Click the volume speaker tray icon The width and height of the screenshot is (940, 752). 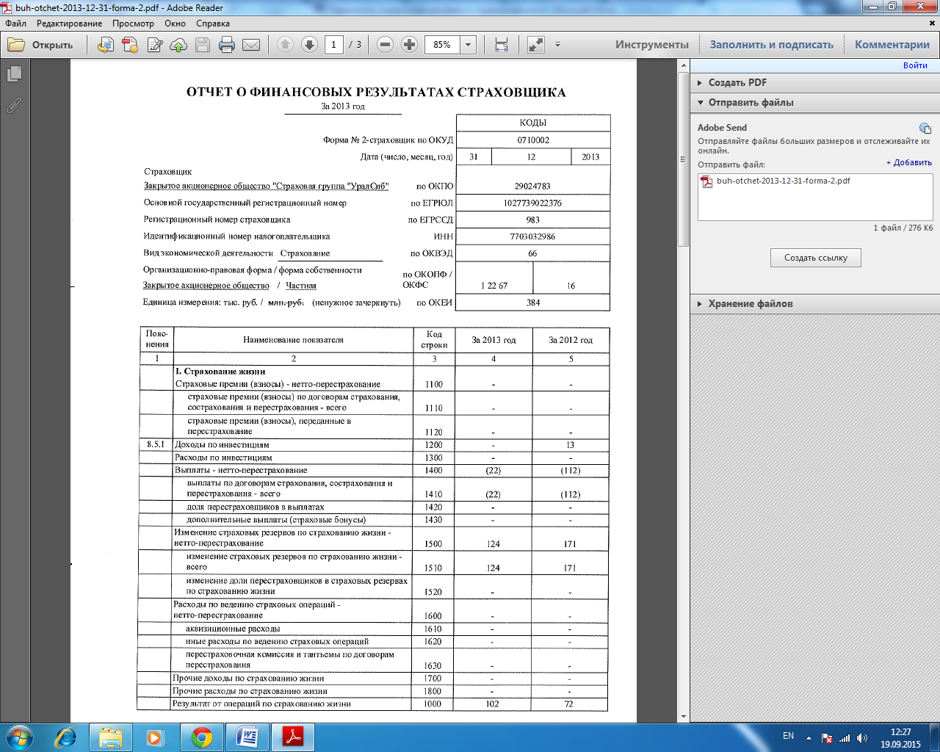(x=862, y=737)
